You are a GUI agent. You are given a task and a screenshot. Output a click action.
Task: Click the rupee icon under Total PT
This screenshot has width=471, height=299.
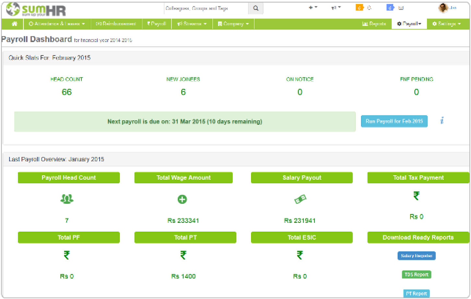tap(183, 255)
